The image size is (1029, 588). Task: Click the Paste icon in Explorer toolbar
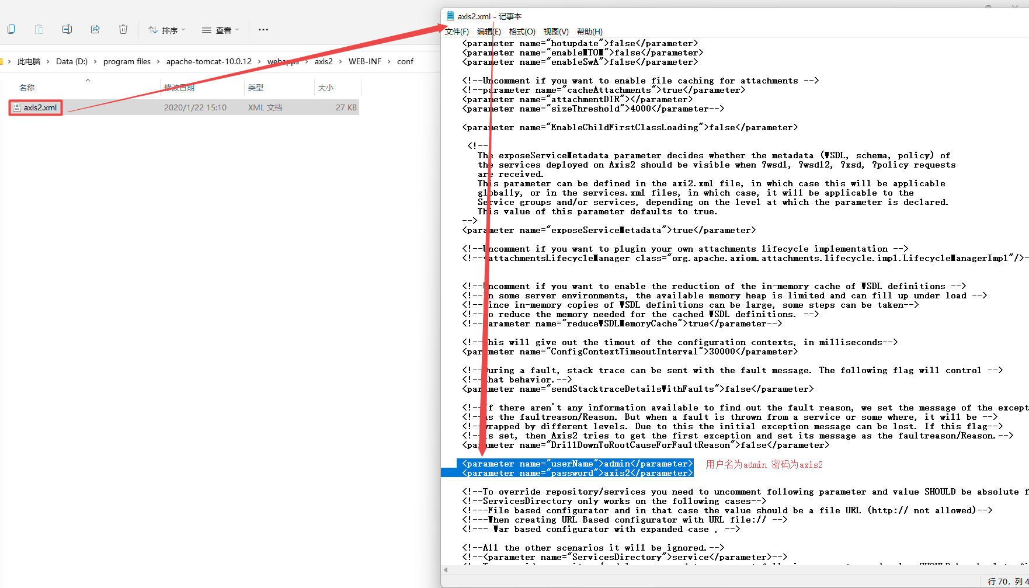coord(39,29)
